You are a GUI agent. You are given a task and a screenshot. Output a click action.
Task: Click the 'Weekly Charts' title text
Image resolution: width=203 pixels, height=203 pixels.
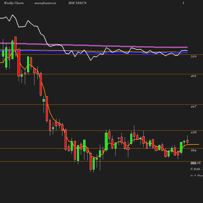tap(14, 3)
